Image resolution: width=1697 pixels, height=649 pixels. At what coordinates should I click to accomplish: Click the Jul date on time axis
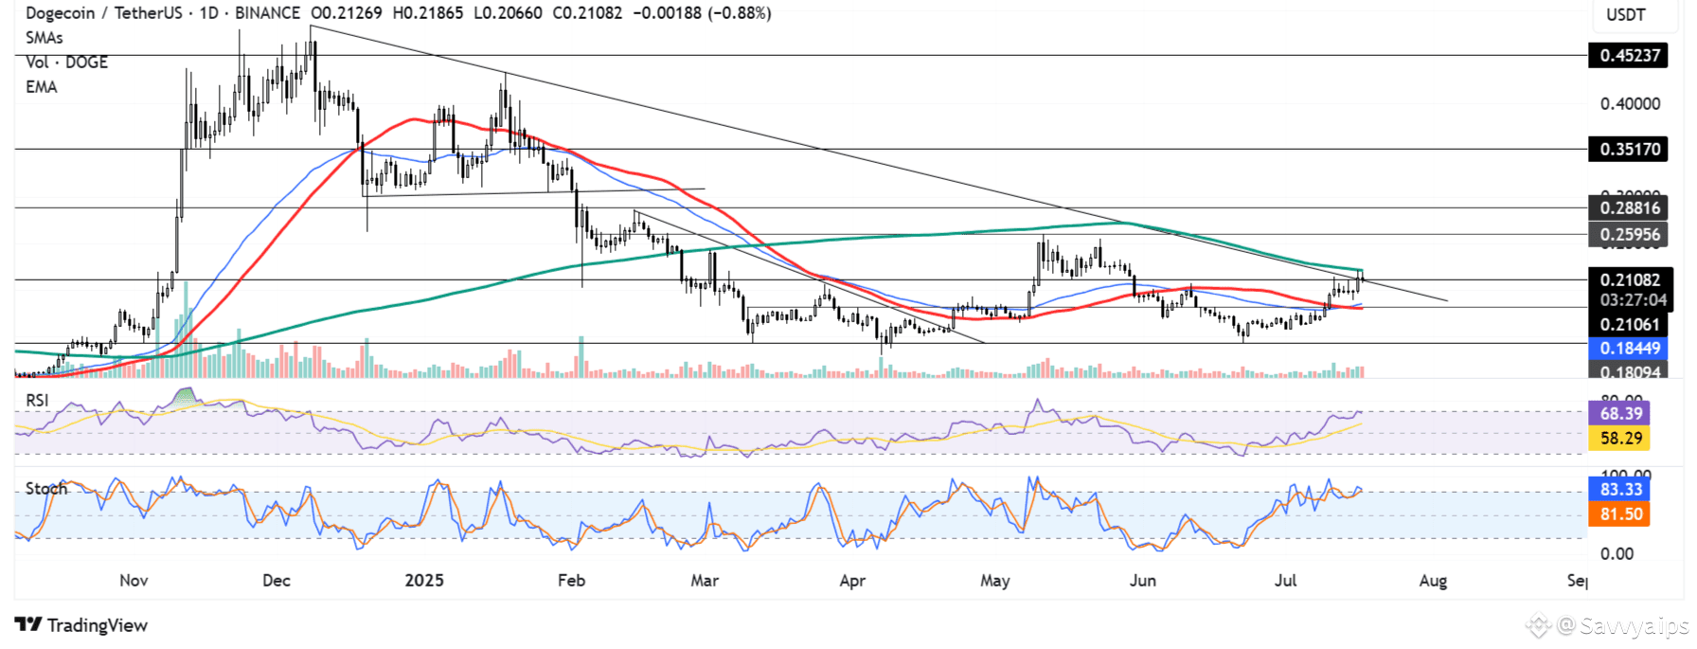(1286, 581)
